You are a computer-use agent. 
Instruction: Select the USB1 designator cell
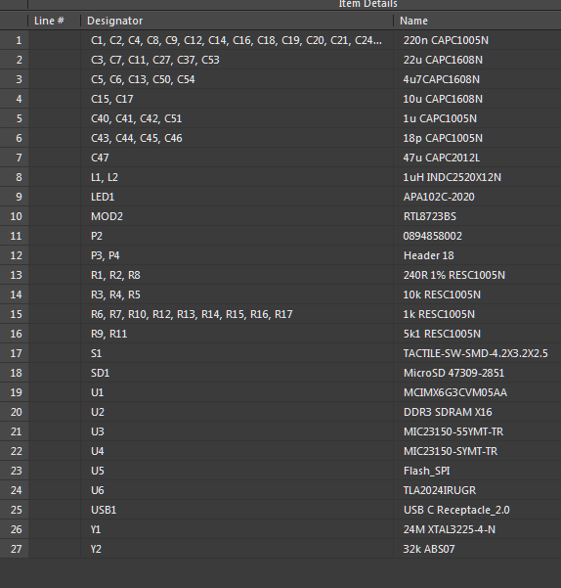click(x=237, y=510)
